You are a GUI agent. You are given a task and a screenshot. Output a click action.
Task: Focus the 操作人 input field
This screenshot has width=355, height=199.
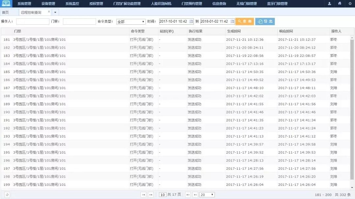click(33, 22)
